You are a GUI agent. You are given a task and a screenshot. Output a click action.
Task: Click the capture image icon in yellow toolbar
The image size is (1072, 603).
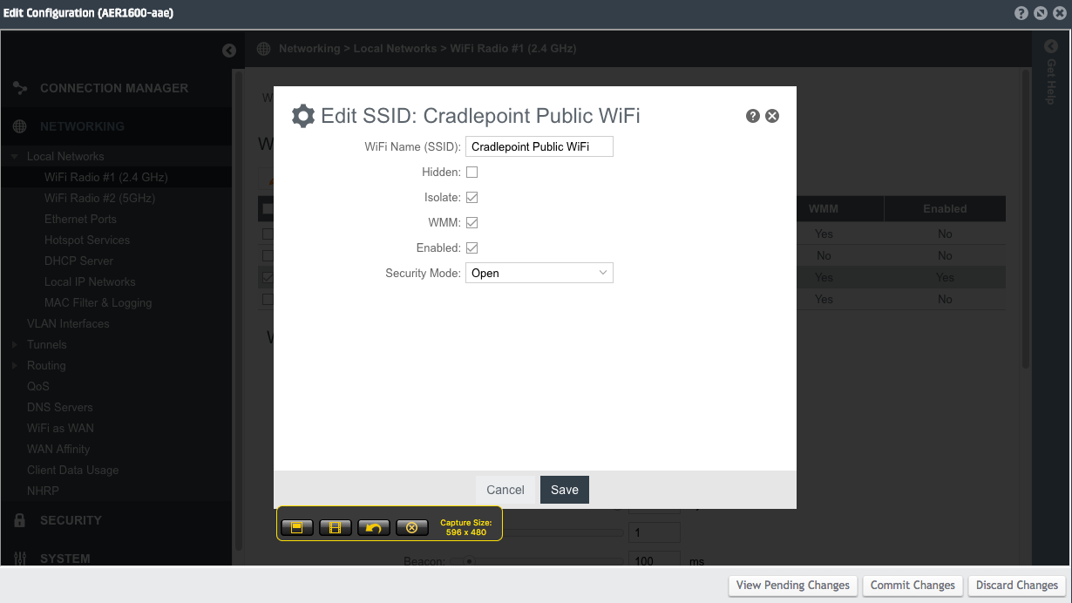pyautogui.click(x=297, y=527)
